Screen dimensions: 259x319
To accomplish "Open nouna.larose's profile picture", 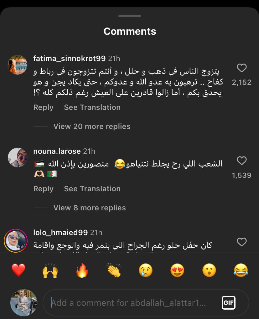I will click(18, 157).
